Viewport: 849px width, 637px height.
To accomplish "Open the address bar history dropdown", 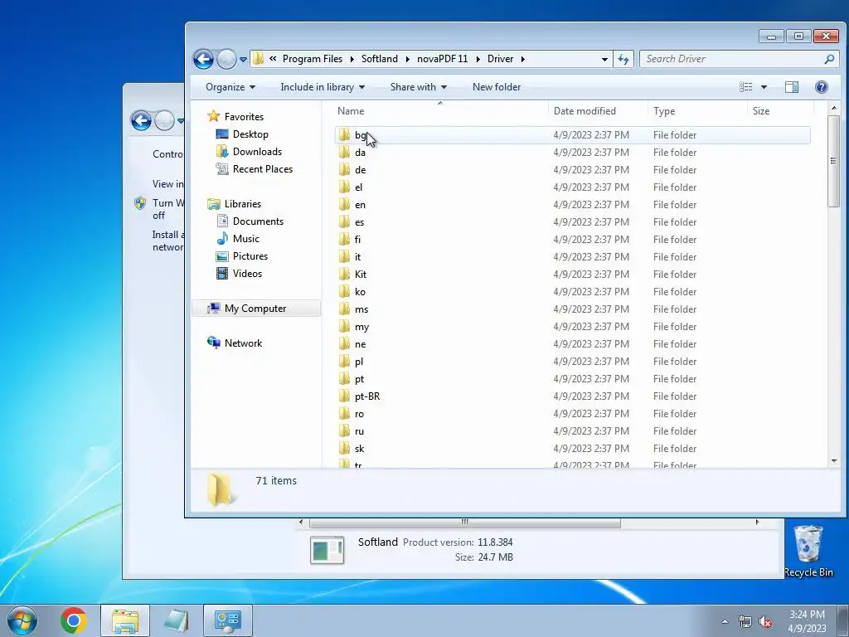I will pyautogui.click(x=604, y=60).
